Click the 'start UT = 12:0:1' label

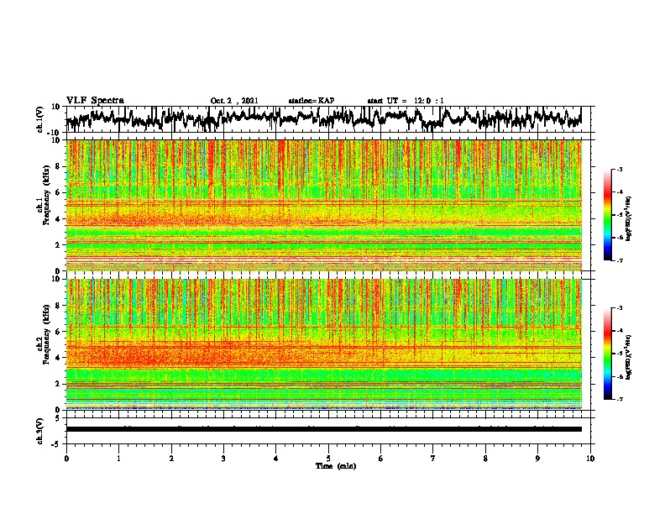(x=406, y=101)
